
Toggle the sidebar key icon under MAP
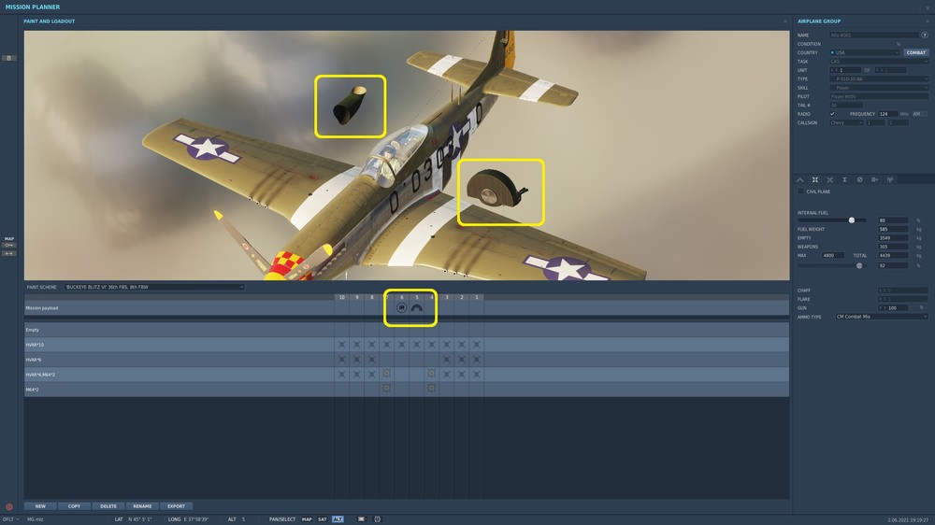[9, 245]
